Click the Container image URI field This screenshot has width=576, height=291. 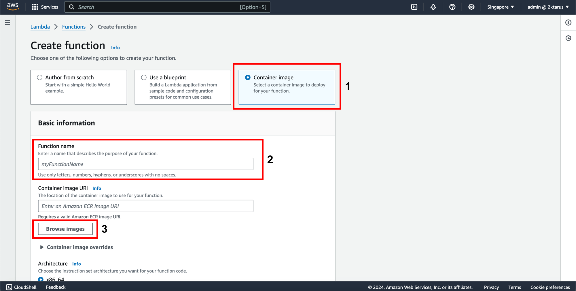pos(146,206)
